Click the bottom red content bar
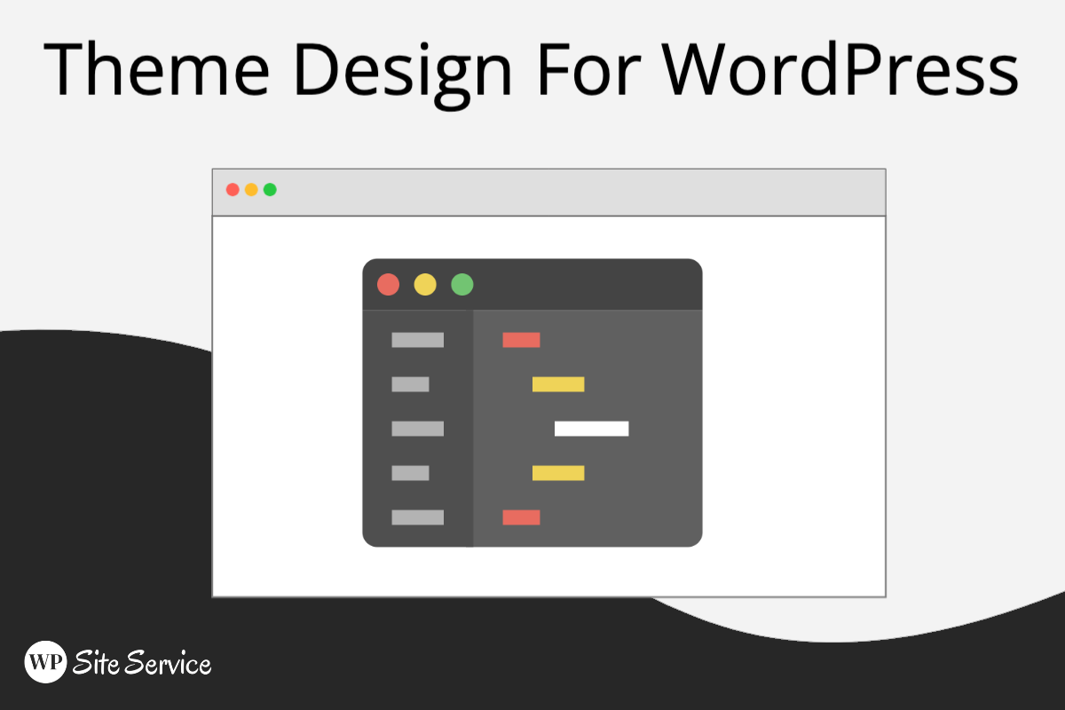The image size is (1065, 710). pyautogui.click(x=520, y=516)
